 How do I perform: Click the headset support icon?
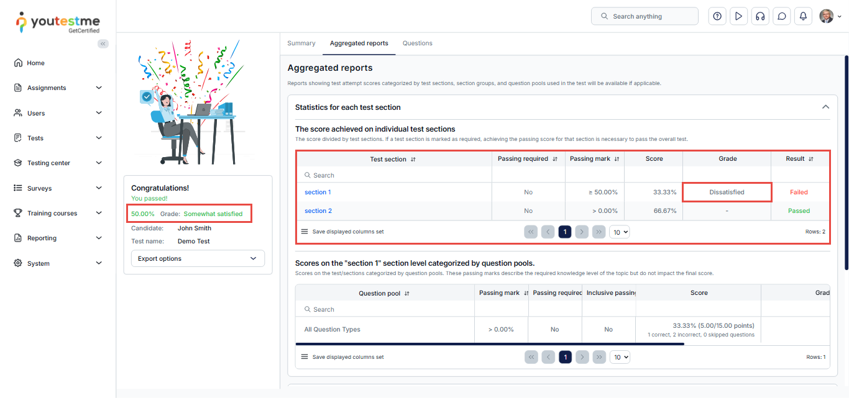point(760,16)
